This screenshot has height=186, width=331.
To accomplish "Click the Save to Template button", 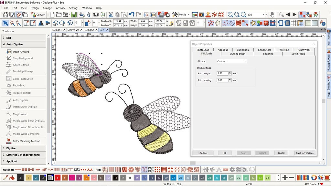I will click(x=304, y=153).
